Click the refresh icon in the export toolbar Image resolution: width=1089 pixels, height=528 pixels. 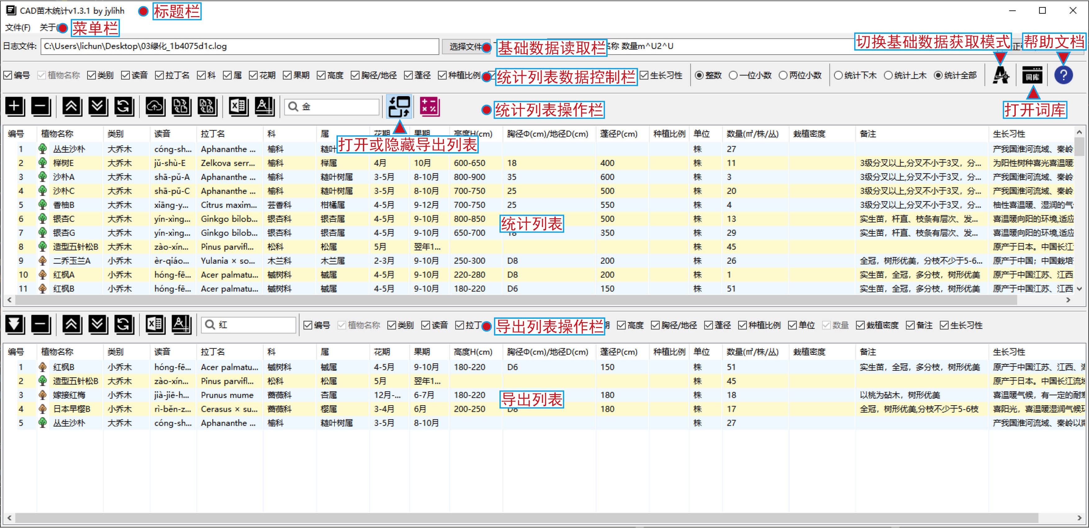tap(124, 325)
